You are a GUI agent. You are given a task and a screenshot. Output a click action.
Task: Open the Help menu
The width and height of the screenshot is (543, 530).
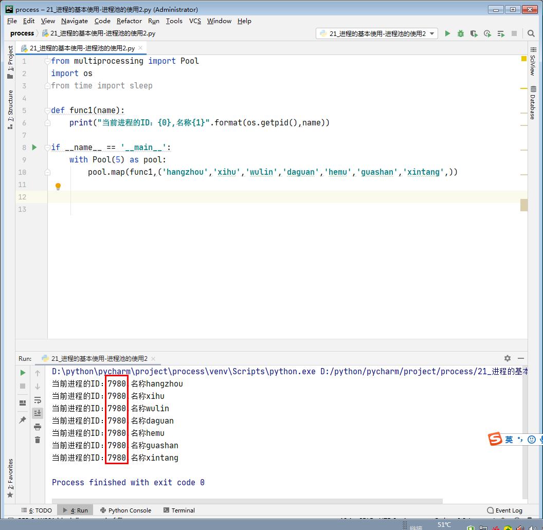point(244,21)
